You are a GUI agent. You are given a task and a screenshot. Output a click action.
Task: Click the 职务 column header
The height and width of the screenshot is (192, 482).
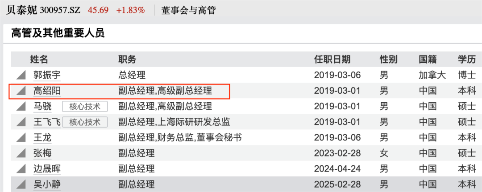(x=127, y=60)
